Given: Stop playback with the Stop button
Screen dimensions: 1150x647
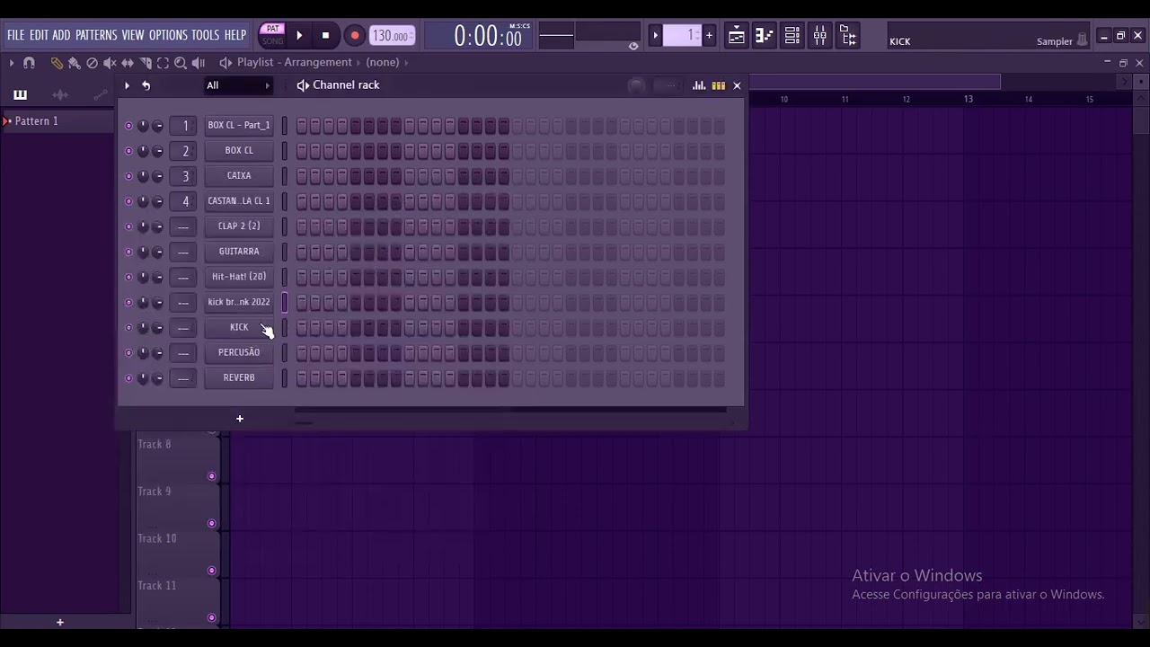Looking at the screenshot, I should (325, 36).
